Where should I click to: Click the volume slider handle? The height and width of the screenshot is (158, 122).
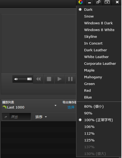point(29,79)
